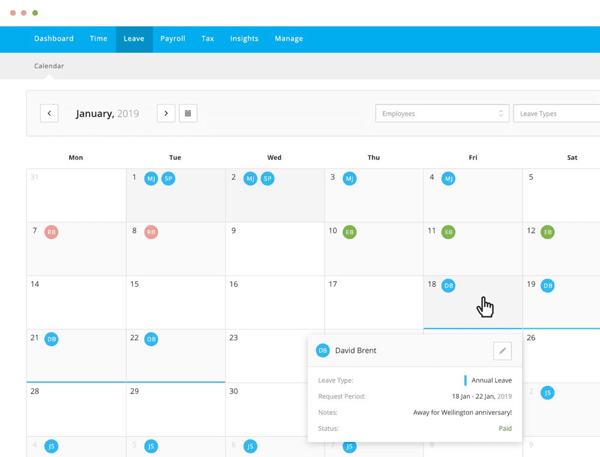Switch to the Time tab
Viewport: 600px width, 457px height.
(x=98, y=38)
